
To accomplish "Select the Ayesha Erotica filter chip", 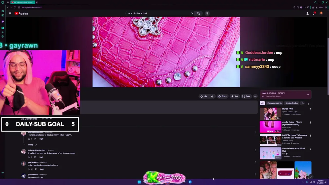I will tap(291, 103).
